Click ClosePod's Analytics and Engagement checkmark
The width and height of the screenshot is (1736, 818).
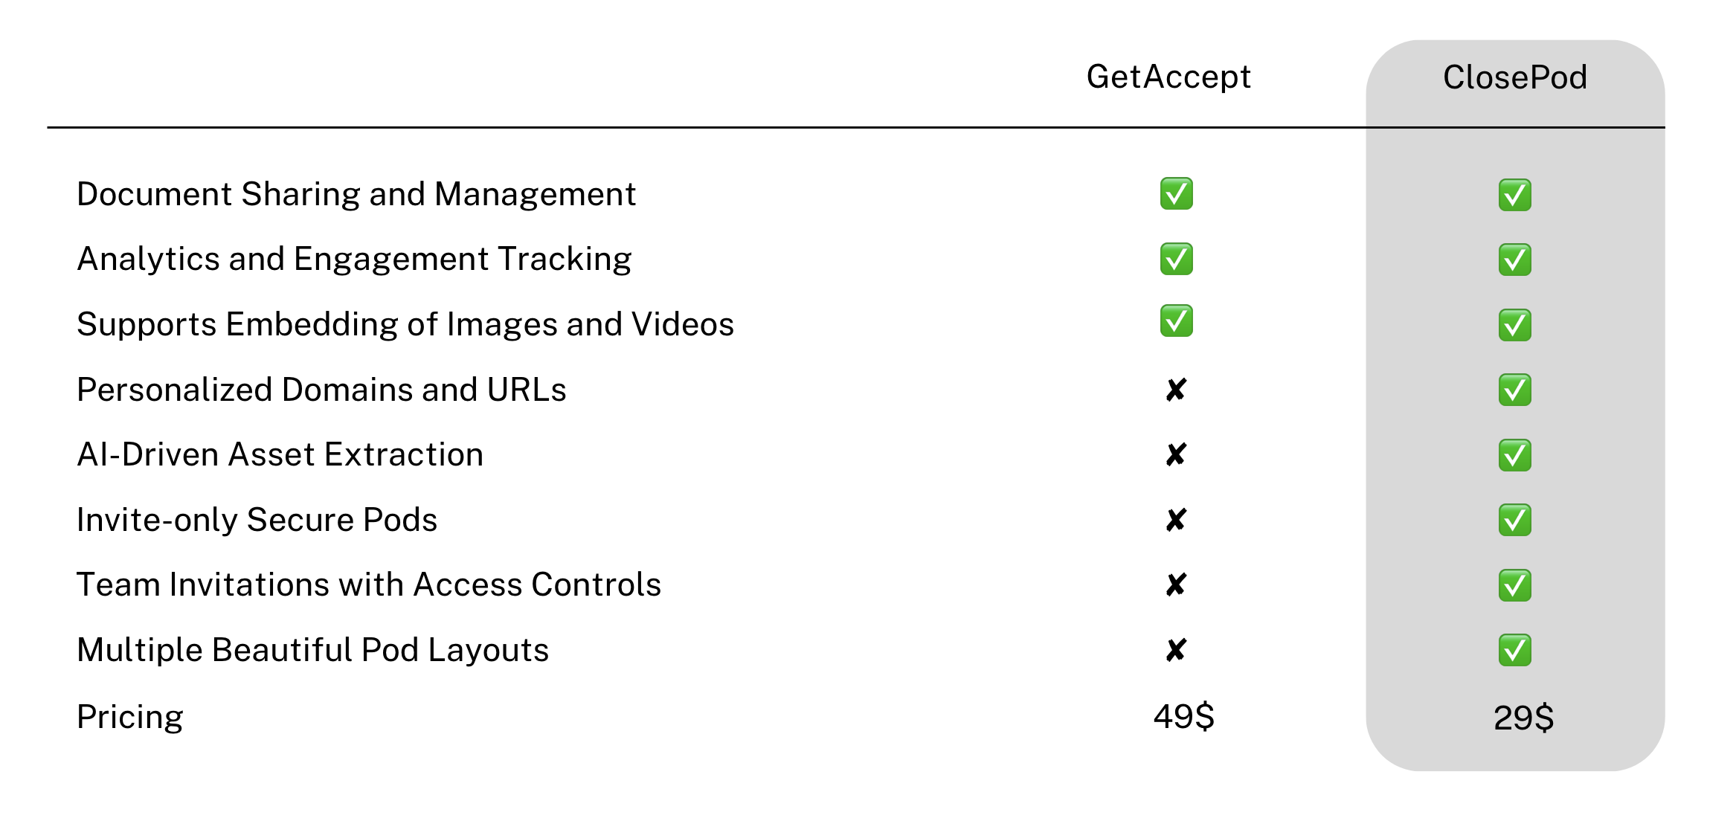pos(1514,260)
